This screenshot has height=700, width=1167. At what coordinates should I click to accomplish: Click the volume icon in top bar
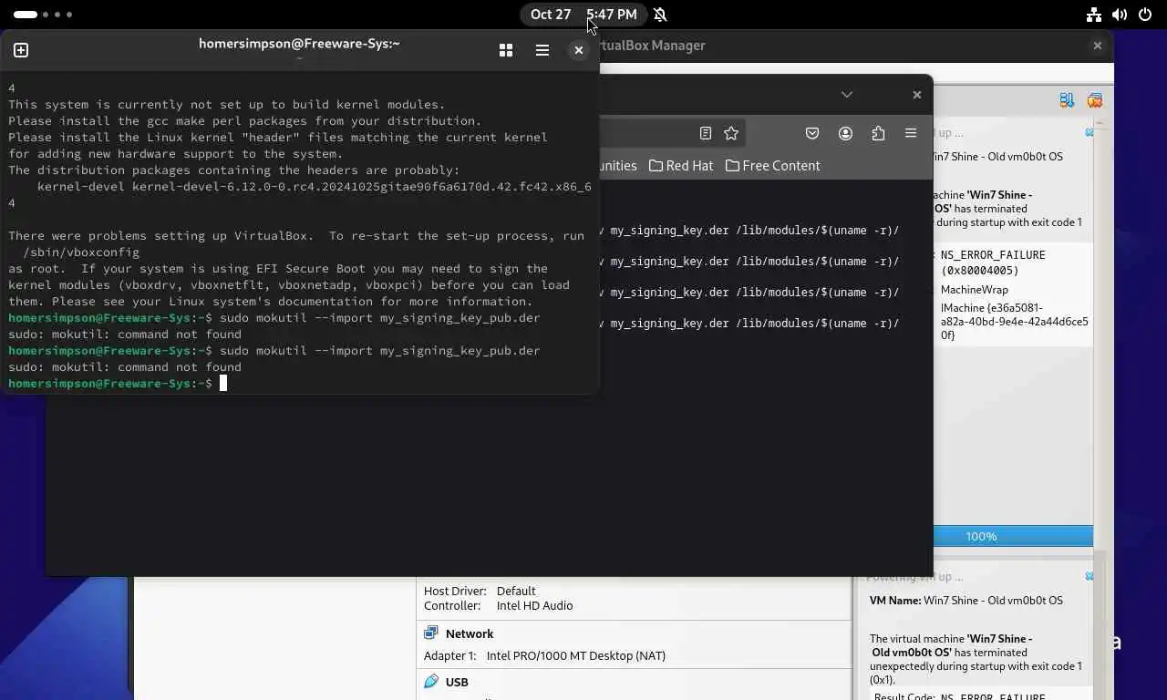(1120, 15)
